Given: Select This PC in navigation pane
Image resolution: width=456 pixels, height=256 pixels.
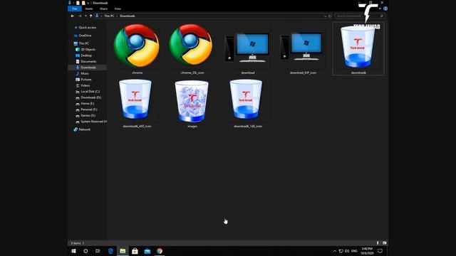Looking at the screenshot, I should [84, 43].
